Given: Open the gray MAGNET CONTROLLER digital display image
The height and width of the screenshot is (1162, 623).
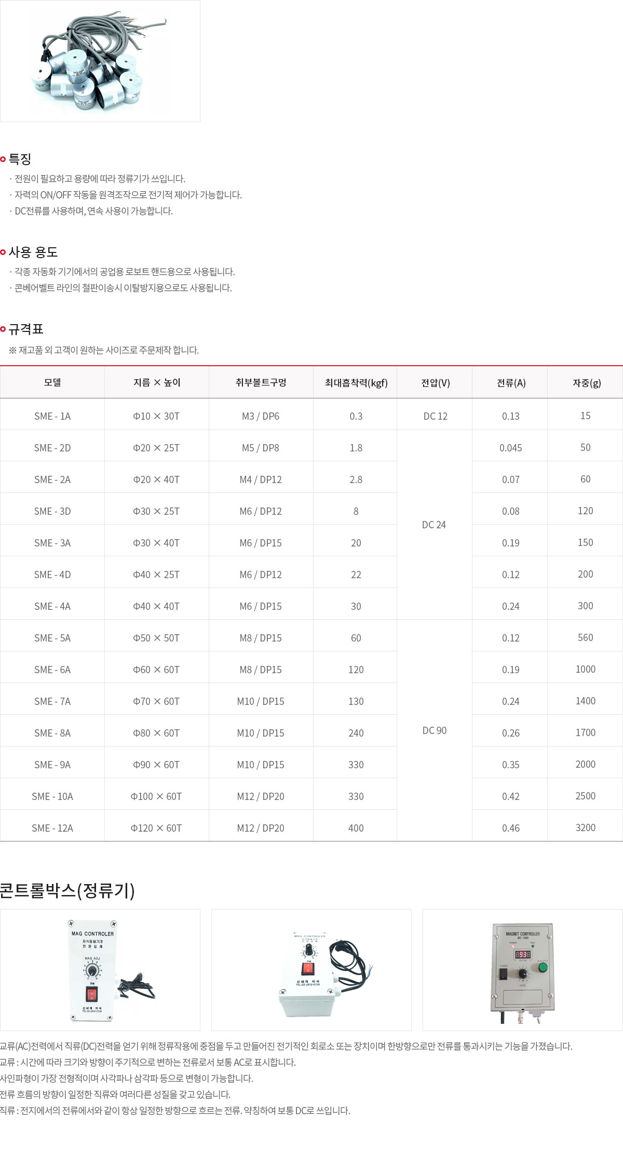Looking at the screenshot, I should tap(522, 970).
